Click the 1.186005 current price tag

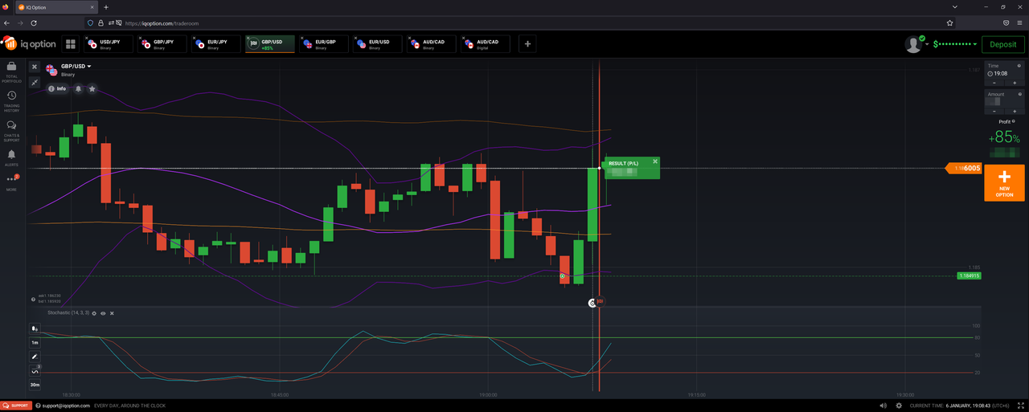pyautogui.click(x=964, y=168)
